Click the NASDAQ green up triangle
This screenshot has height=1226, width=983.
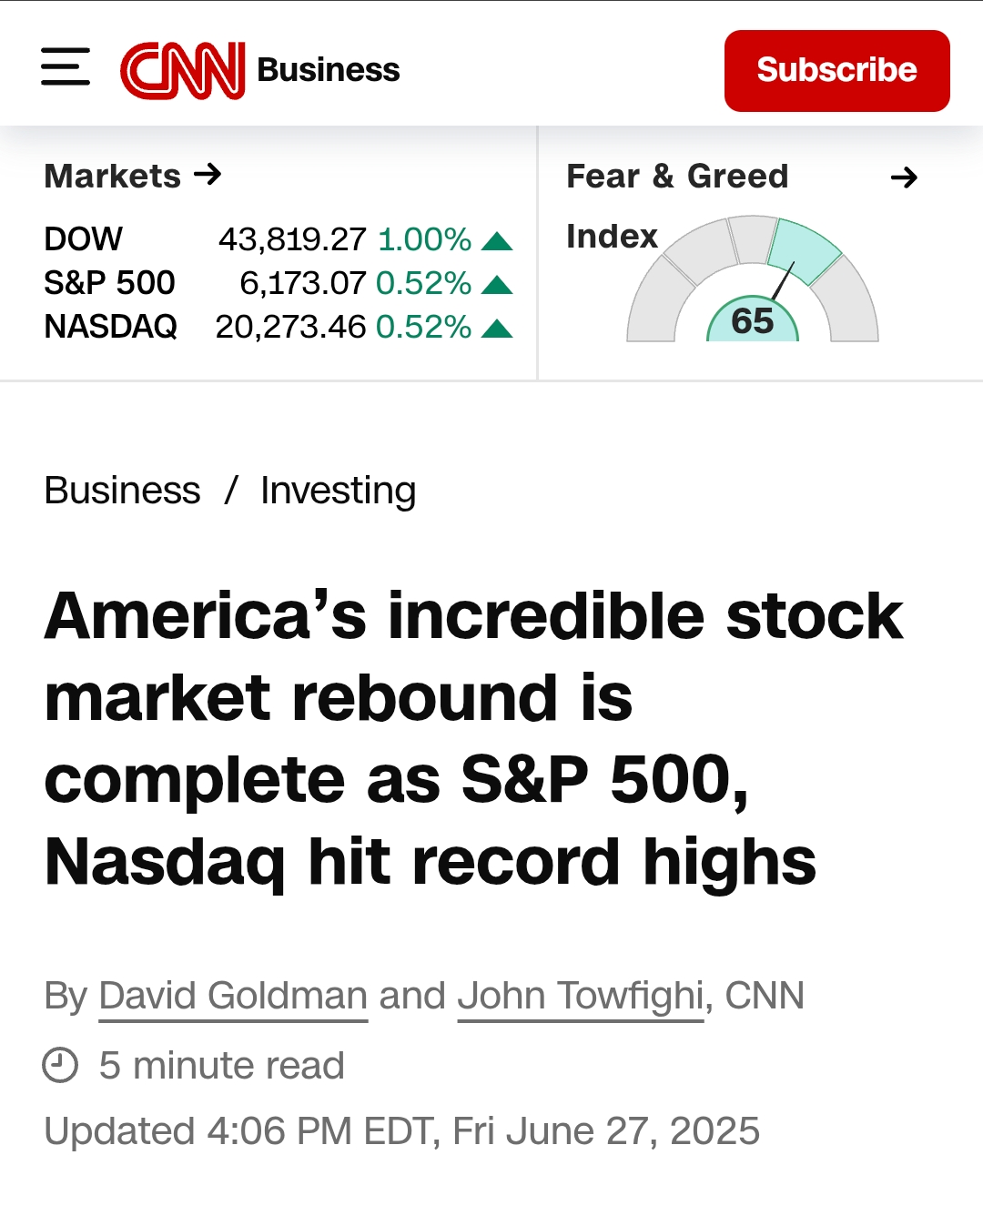point(497,329)
